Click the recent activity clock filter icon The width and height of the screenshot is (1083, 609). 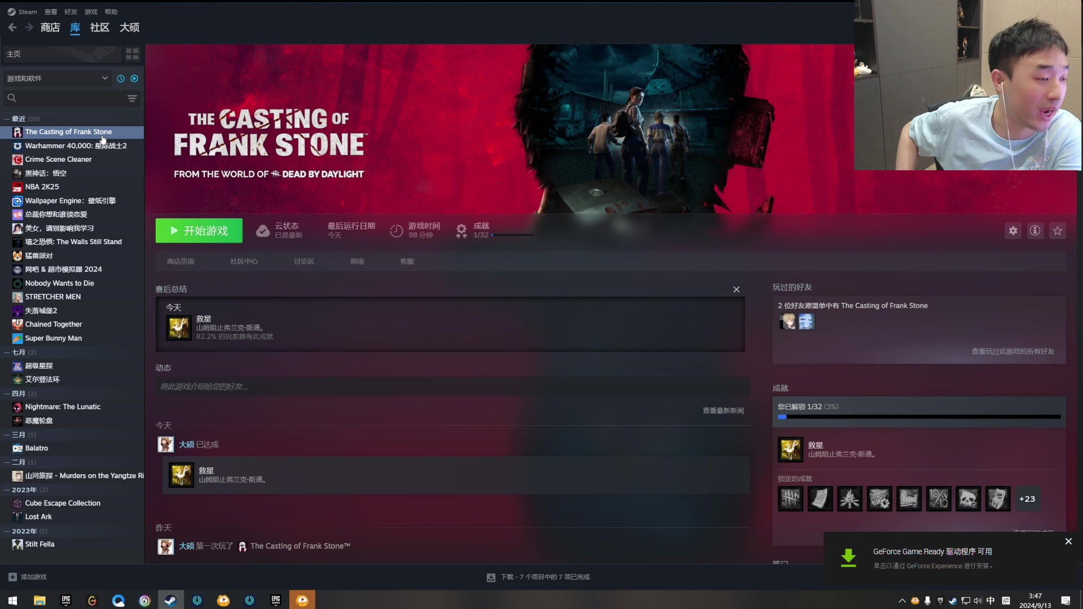(121, 78)
